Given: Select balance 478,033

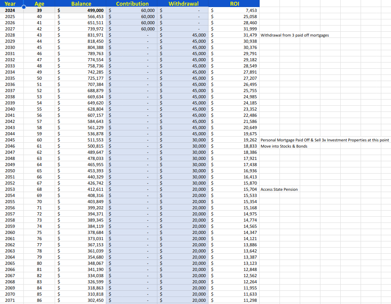Looking at the screenshot, I should click(80, 158).
